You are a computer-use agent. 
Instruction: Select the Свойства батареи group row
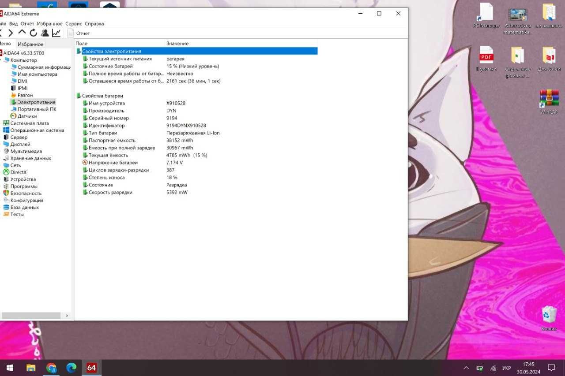click(197, 96)
